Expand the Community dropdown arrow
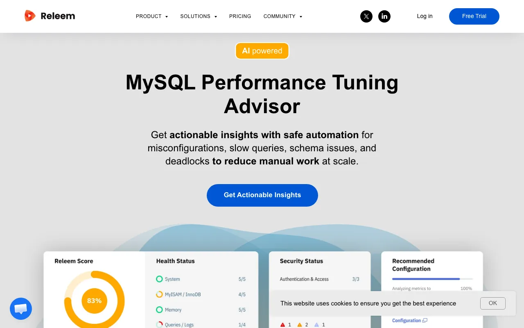524x328 pixels. 301,17
